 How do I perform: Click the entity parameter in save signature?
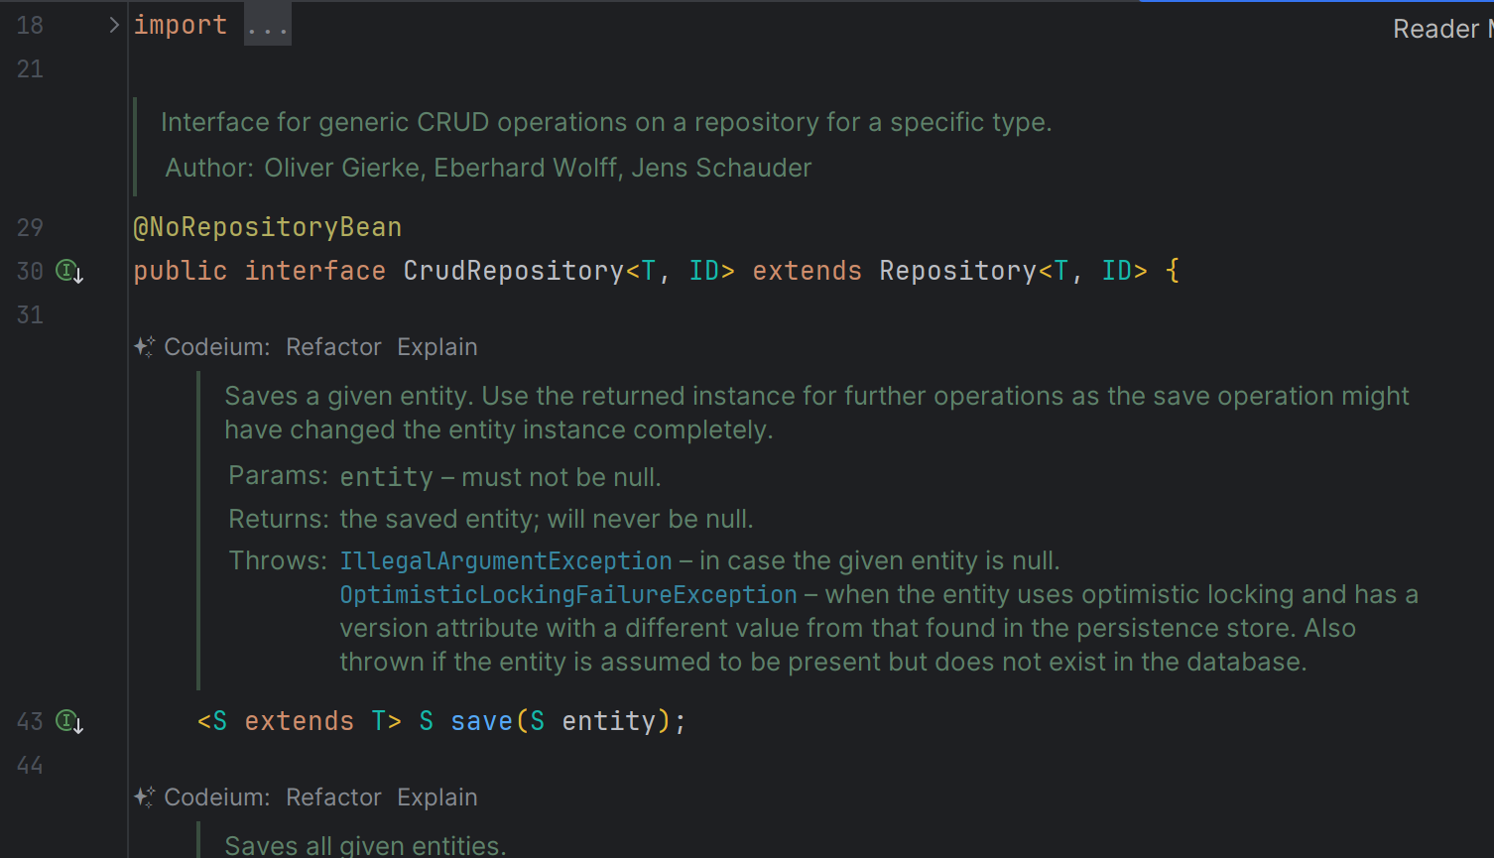pos(609,721)
